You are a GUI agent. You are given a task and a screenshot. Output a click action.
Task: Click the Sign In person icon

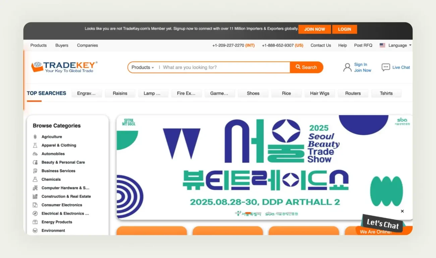347,67
